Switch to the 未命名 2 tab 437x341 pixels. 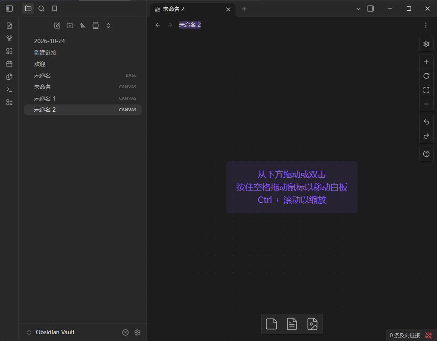click(x=193, y=9)
